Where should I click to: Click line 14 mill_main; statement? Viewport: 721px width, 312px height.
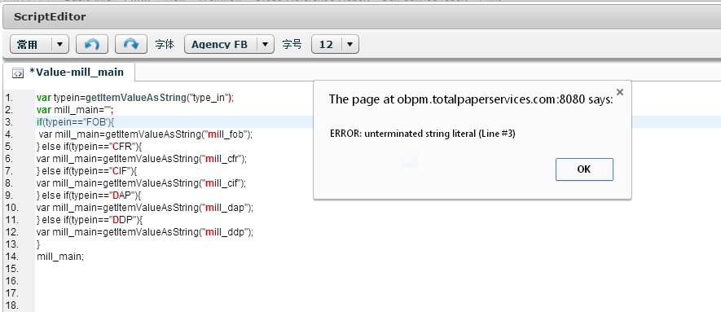pos(60,257)
